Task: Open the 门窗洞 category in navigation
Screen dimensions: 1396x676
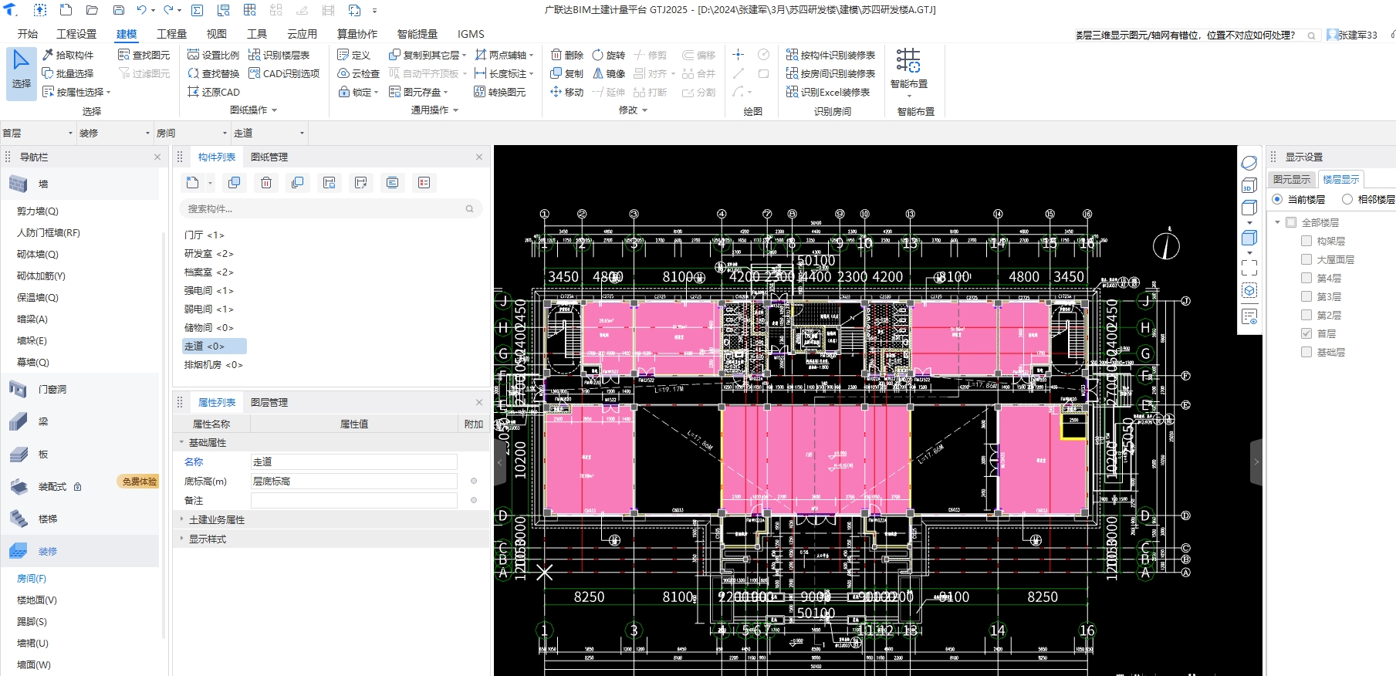Action: coord(52,390)
